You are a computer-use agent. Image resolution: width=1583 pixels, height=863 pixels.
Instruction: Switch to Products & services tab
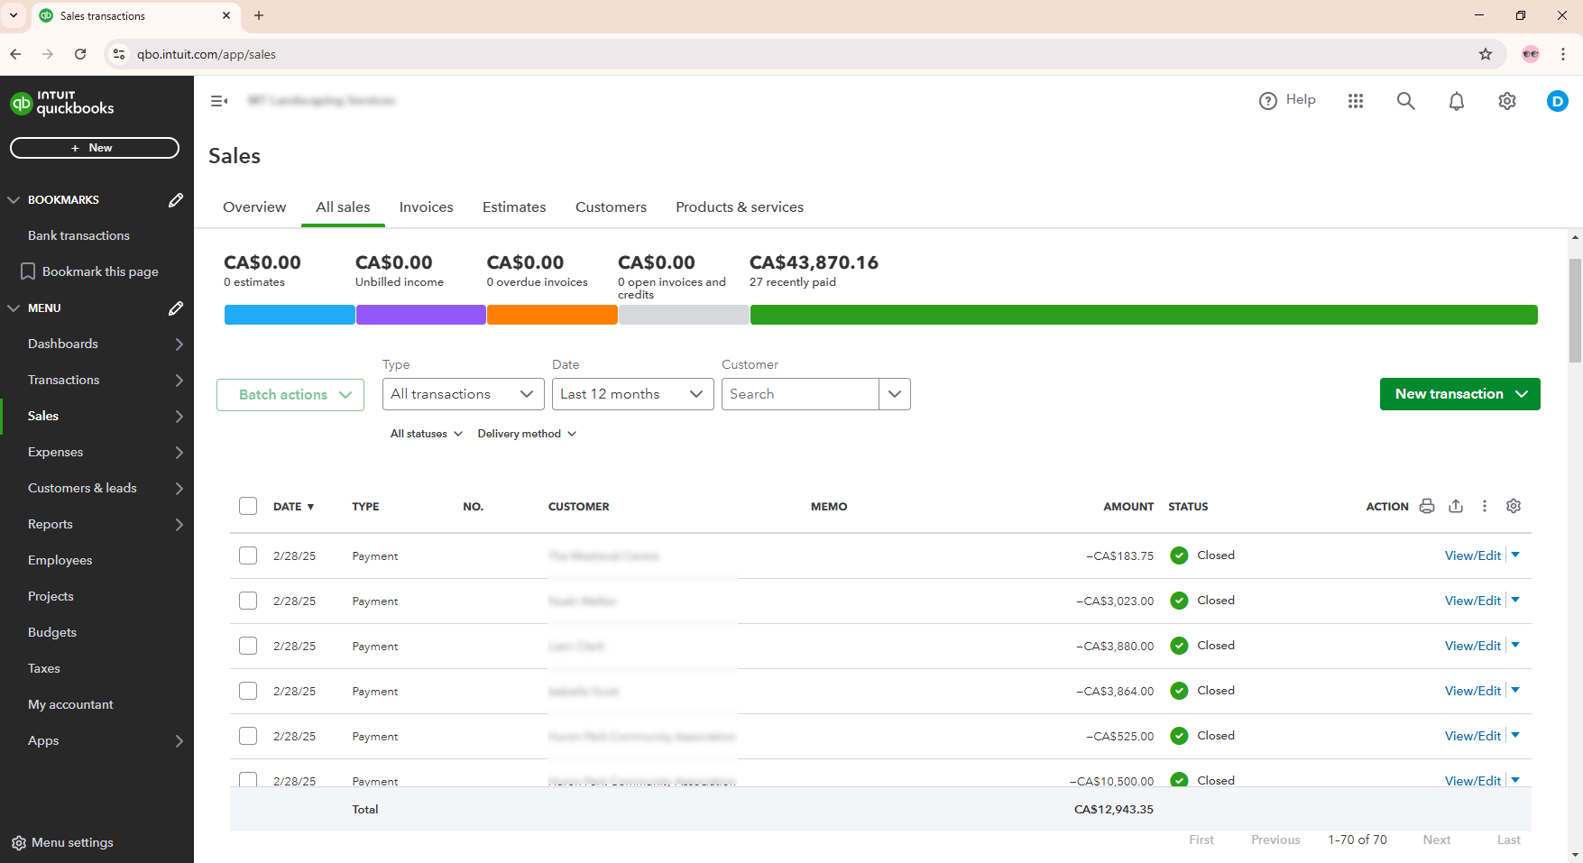[740, 207]
